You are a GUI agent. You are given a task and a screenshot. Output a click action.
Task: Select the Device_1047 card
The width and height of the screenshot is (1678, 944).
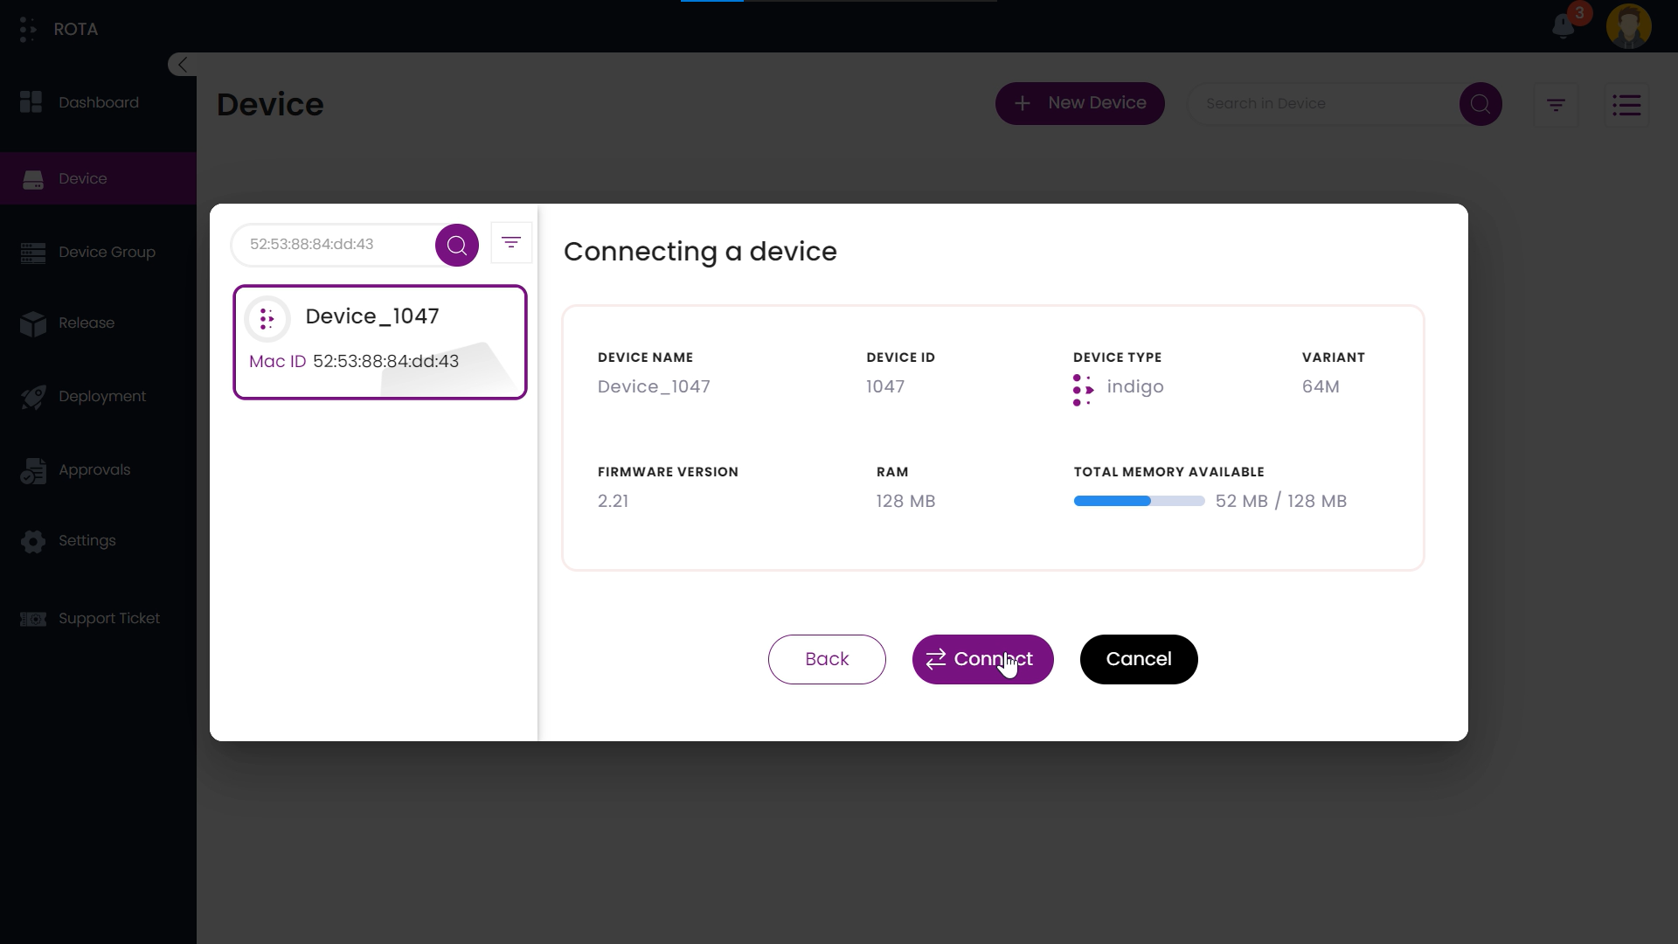[x=379, y=342]
